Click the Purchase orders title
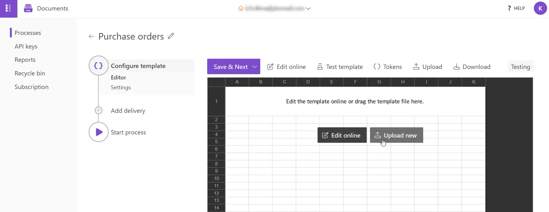Viewport: 549px width, 212px height. coord(131,36)
